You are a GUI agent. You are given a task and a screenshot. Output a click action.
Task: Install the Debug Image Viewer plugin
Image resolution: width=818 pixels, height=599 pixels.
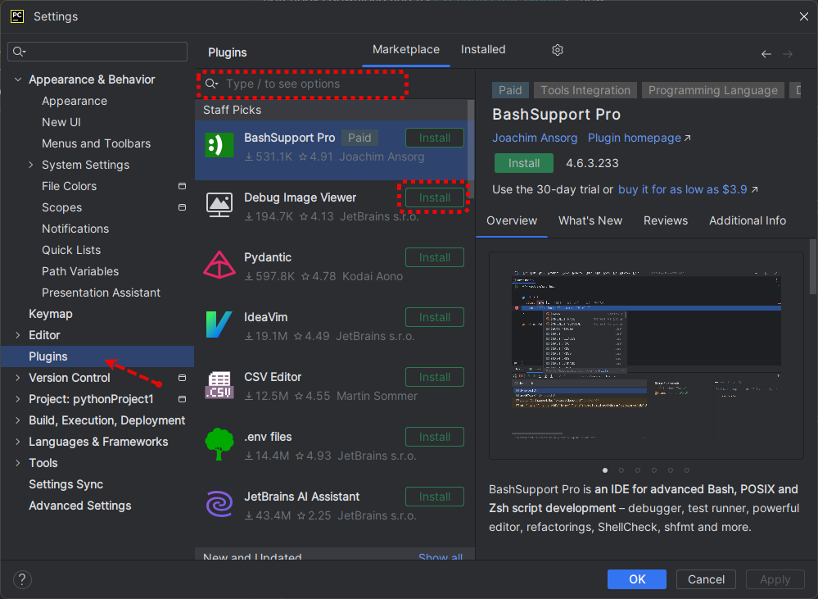pos(435,198)
